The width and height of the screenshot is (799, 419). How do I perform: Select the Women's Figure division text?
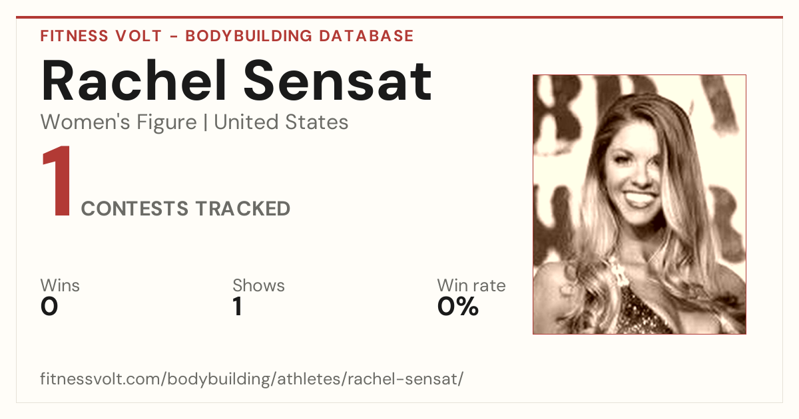pos(119,122)
